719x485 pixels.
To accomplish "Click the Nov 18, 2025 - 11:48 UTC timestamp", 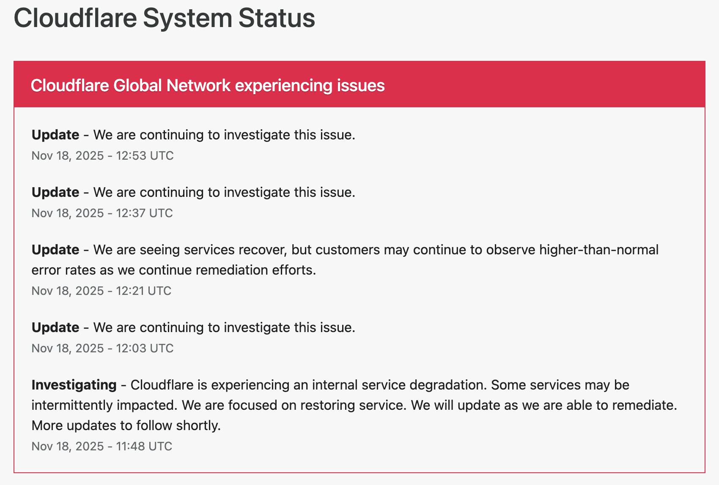I will [x=102, y=447].
